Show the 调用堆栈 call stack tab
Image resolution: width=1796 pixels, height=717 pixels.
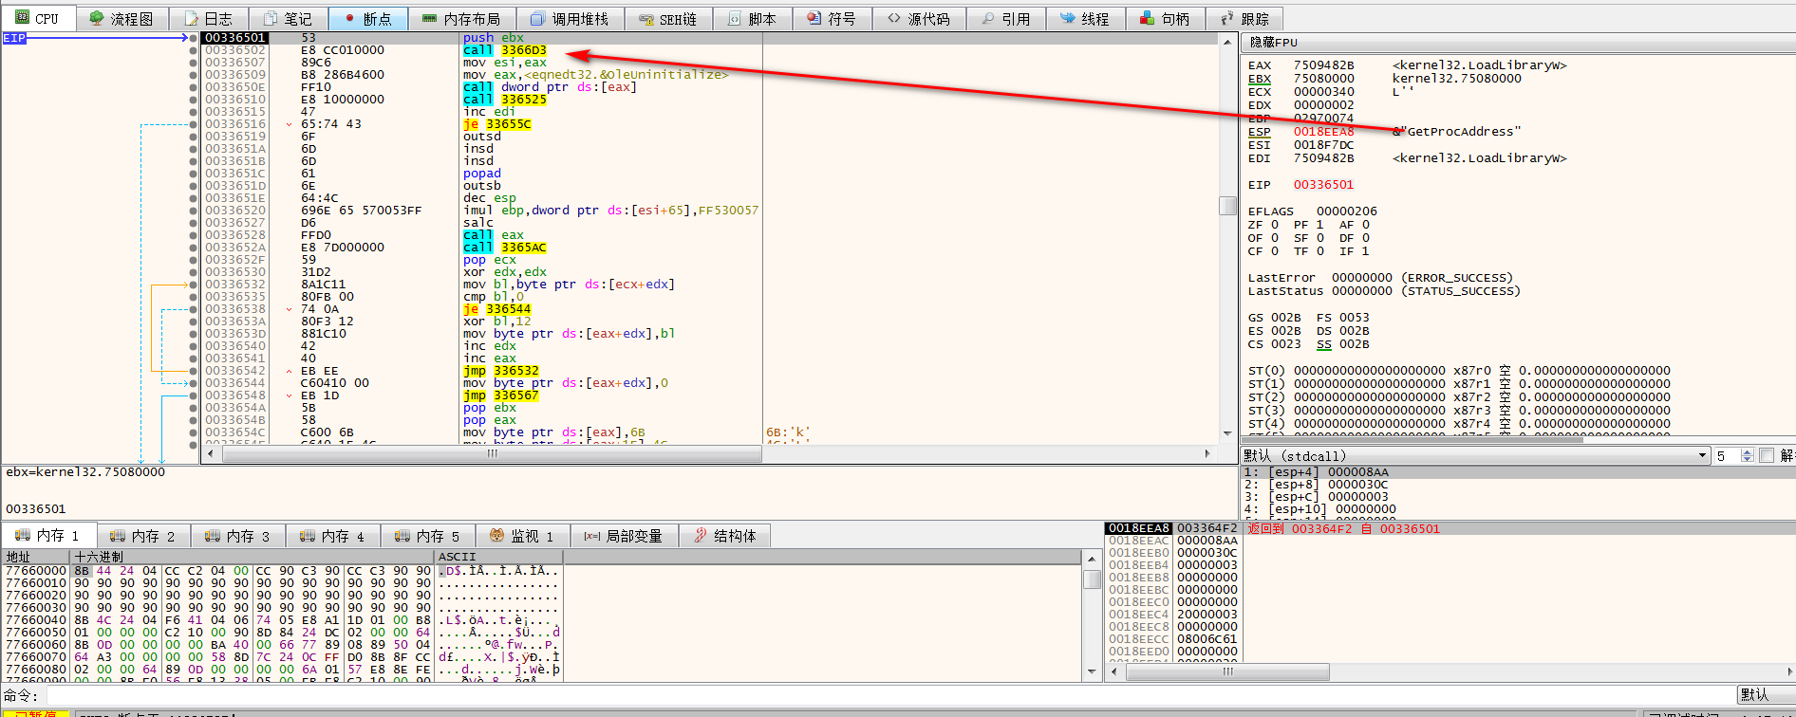tap(570, 19)
